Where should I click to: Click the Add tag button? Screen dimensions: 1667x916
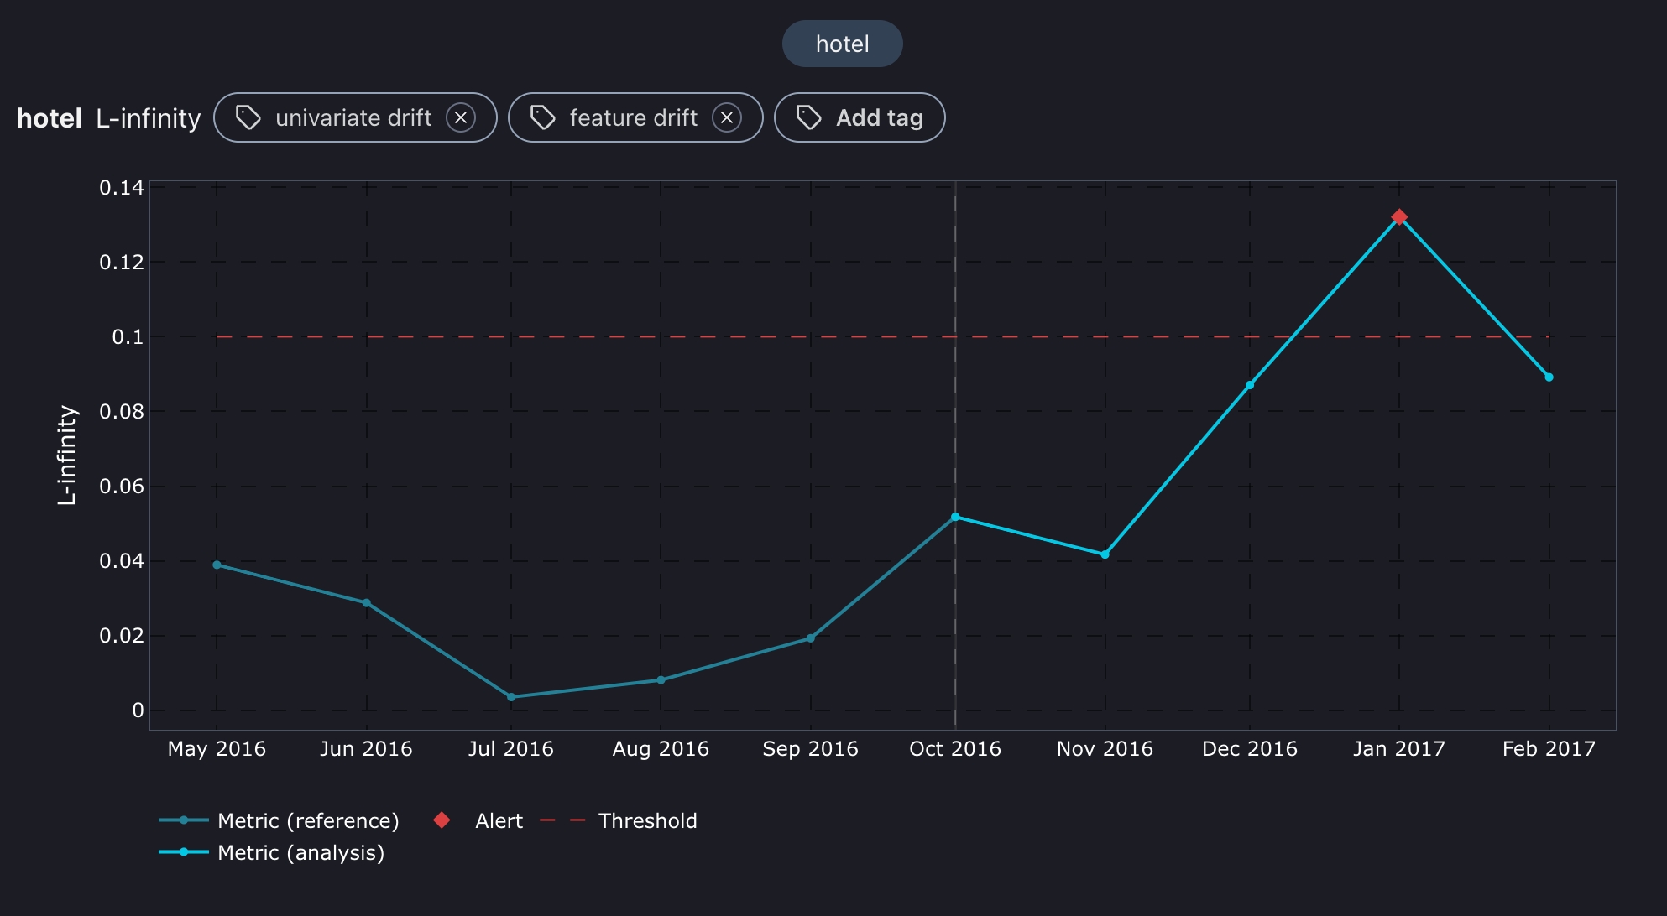860,118
